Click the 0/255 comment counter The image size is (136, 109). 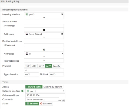[x=62, y=100]
